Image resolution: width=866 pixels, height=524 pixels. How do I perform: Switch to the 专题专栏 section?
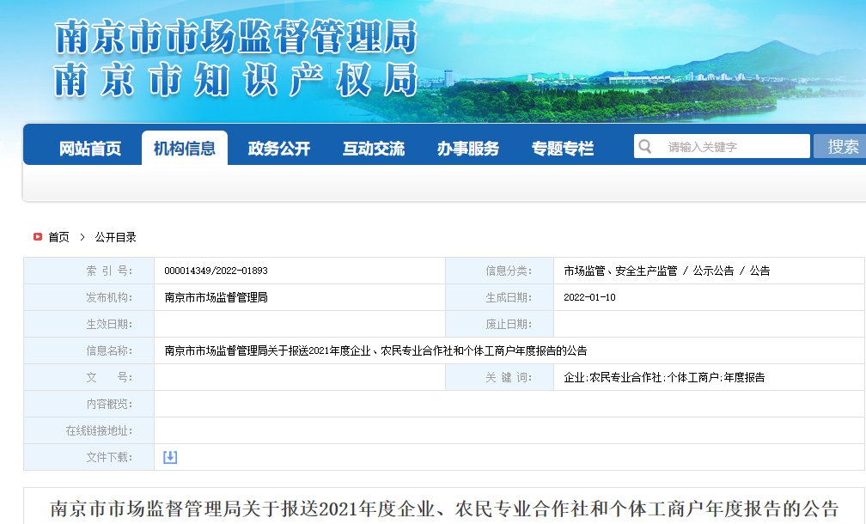click(x=563, y=149)
